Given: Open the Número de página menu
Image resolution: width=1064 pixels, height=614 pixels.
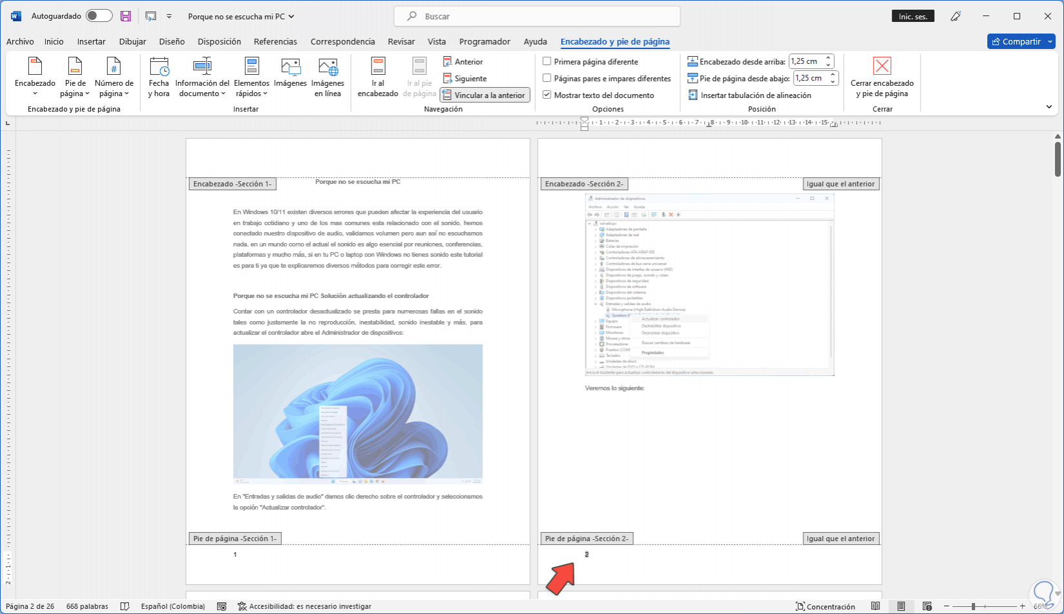Looking at the screenshot, I should (x=114, y=77).
